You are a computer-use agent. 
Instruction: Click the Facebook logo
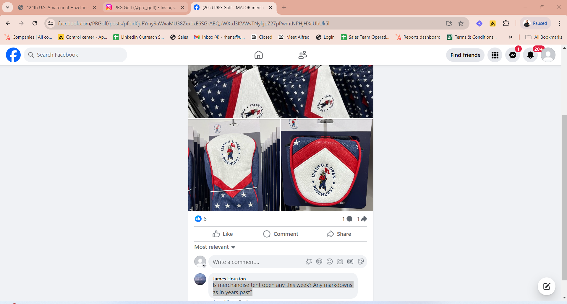point(13,55)
